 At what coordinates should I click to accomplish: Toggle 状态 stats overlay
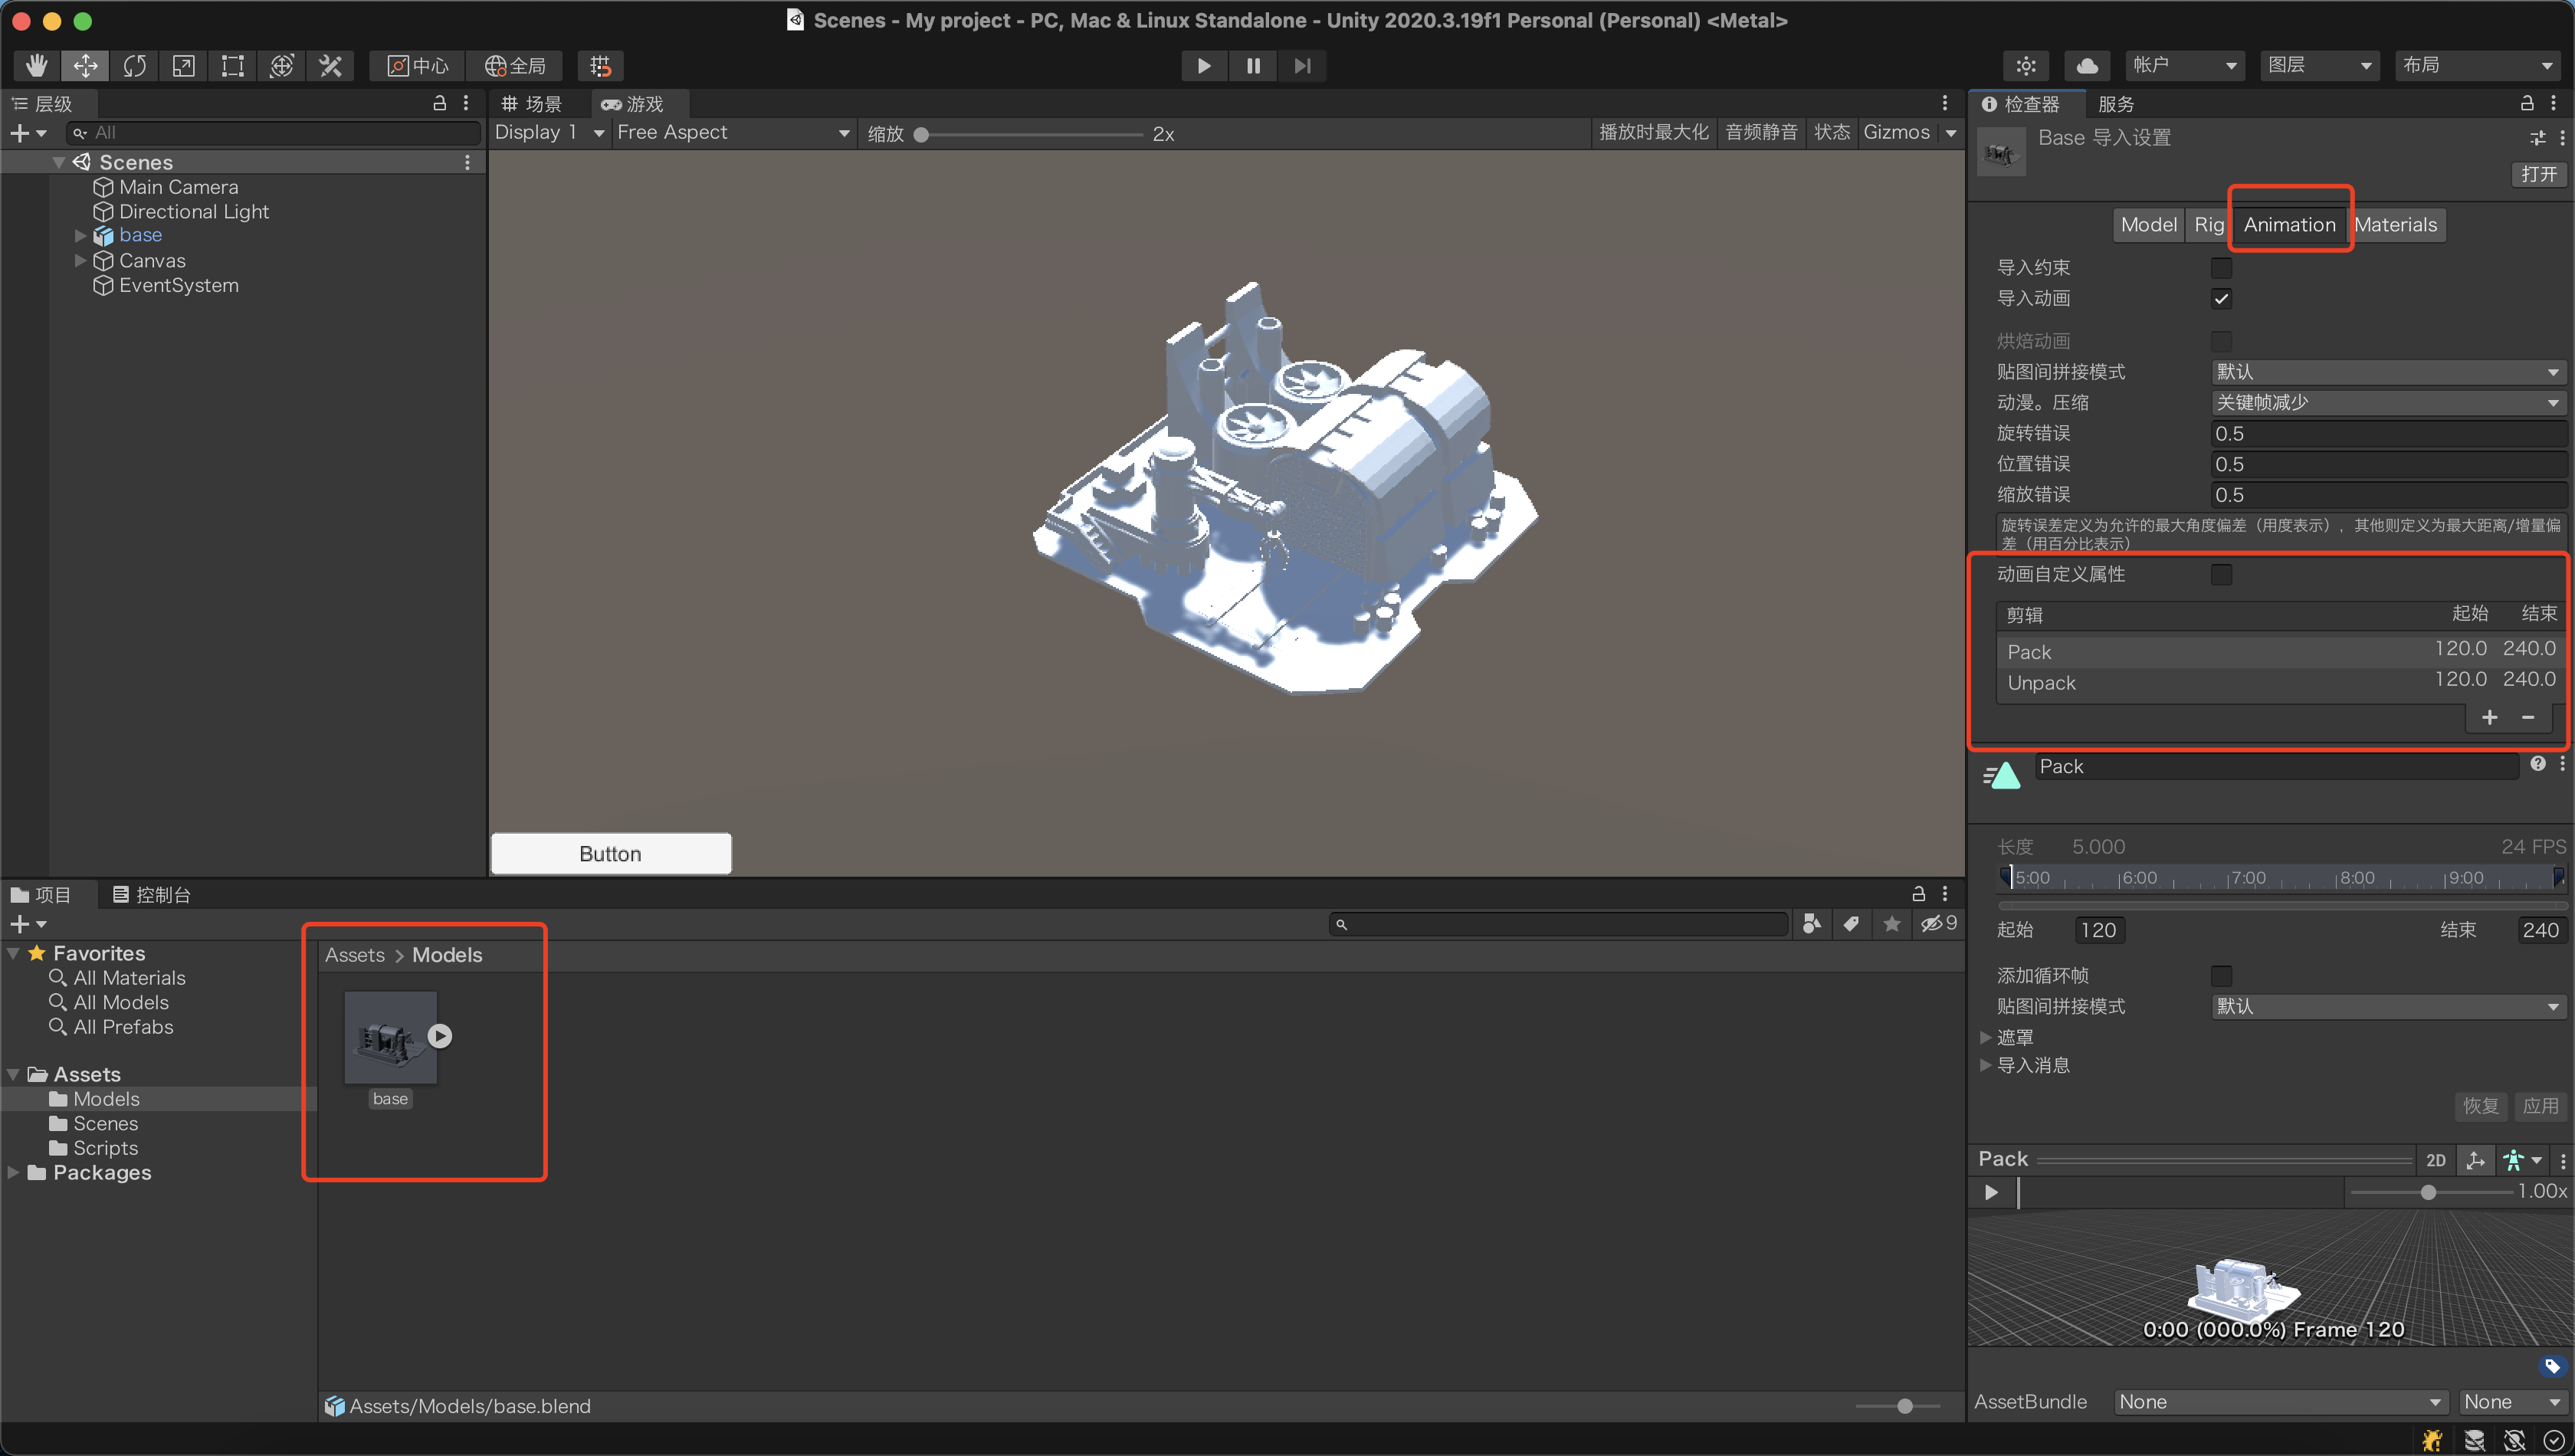pyautogui.click(x=1832, y=133)
